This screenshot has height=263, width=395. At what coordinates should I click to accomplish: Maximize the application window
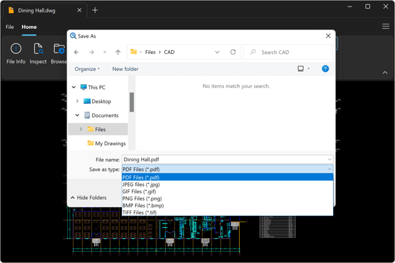coord(367,7)
